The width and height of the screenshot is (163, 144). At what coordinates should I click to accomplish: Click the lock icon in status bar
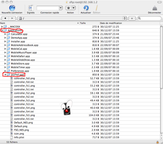(x=157, y=142)
